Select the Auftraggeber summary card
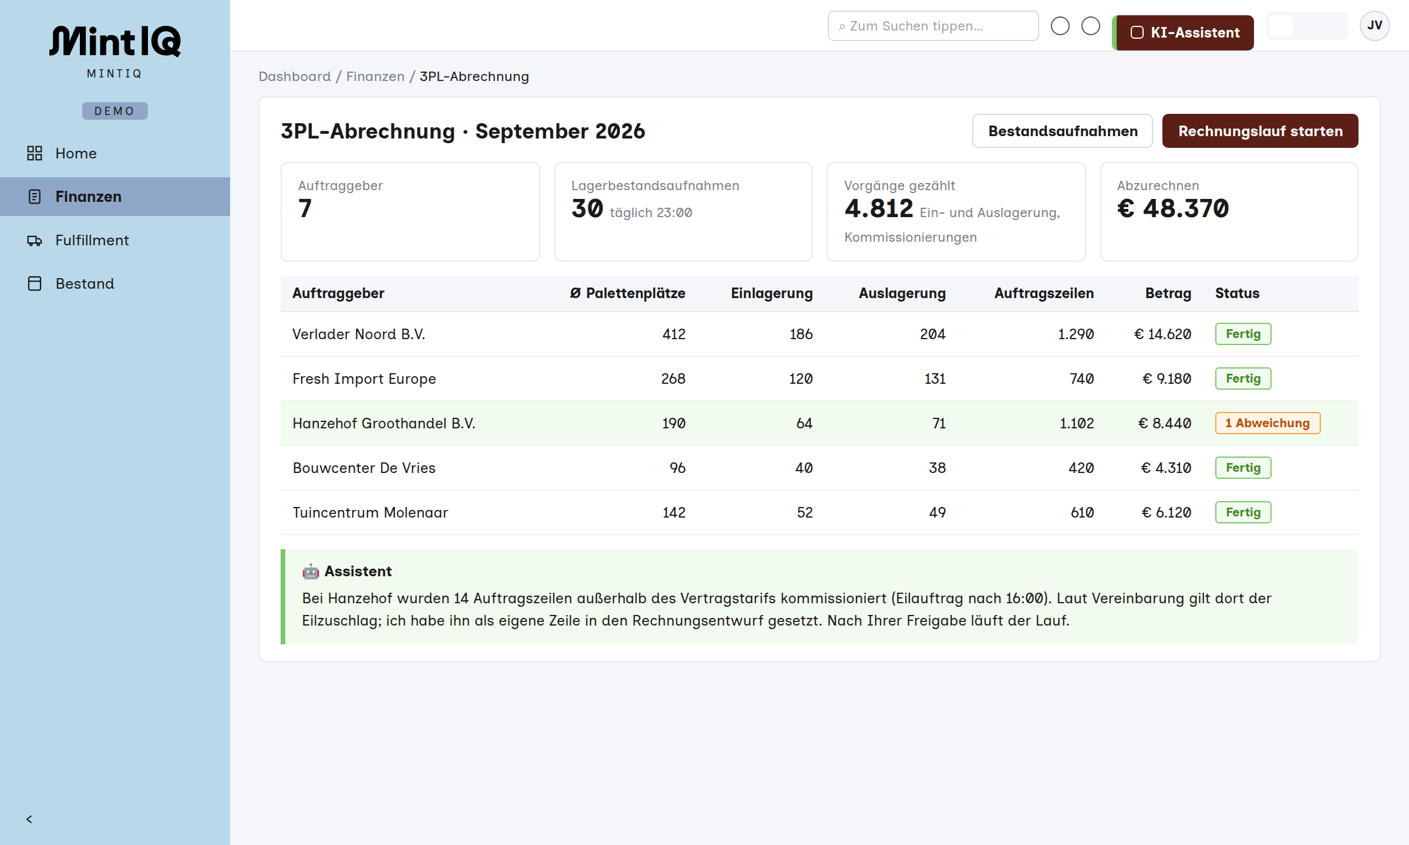Screen dimensions: 1409x845 coord(410,212)
